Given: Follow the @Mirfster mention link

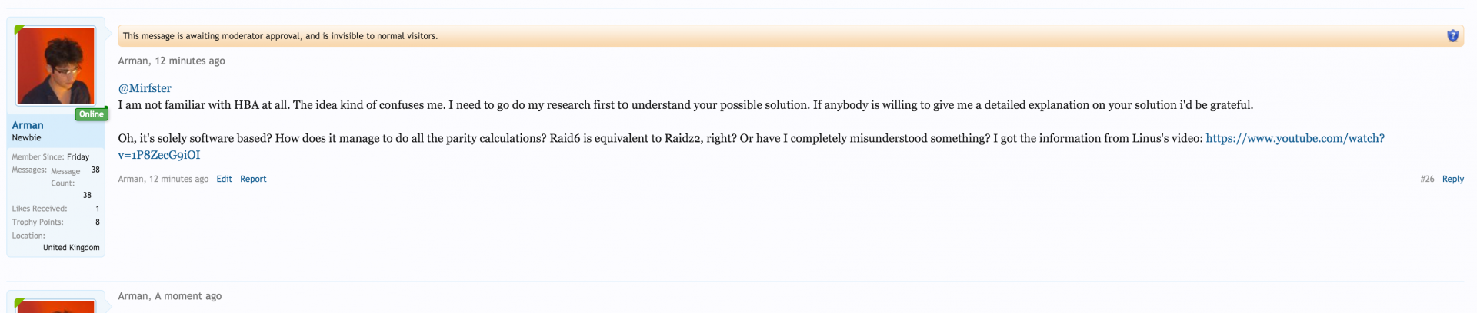Looking at the screenshot, I should 145,88.
